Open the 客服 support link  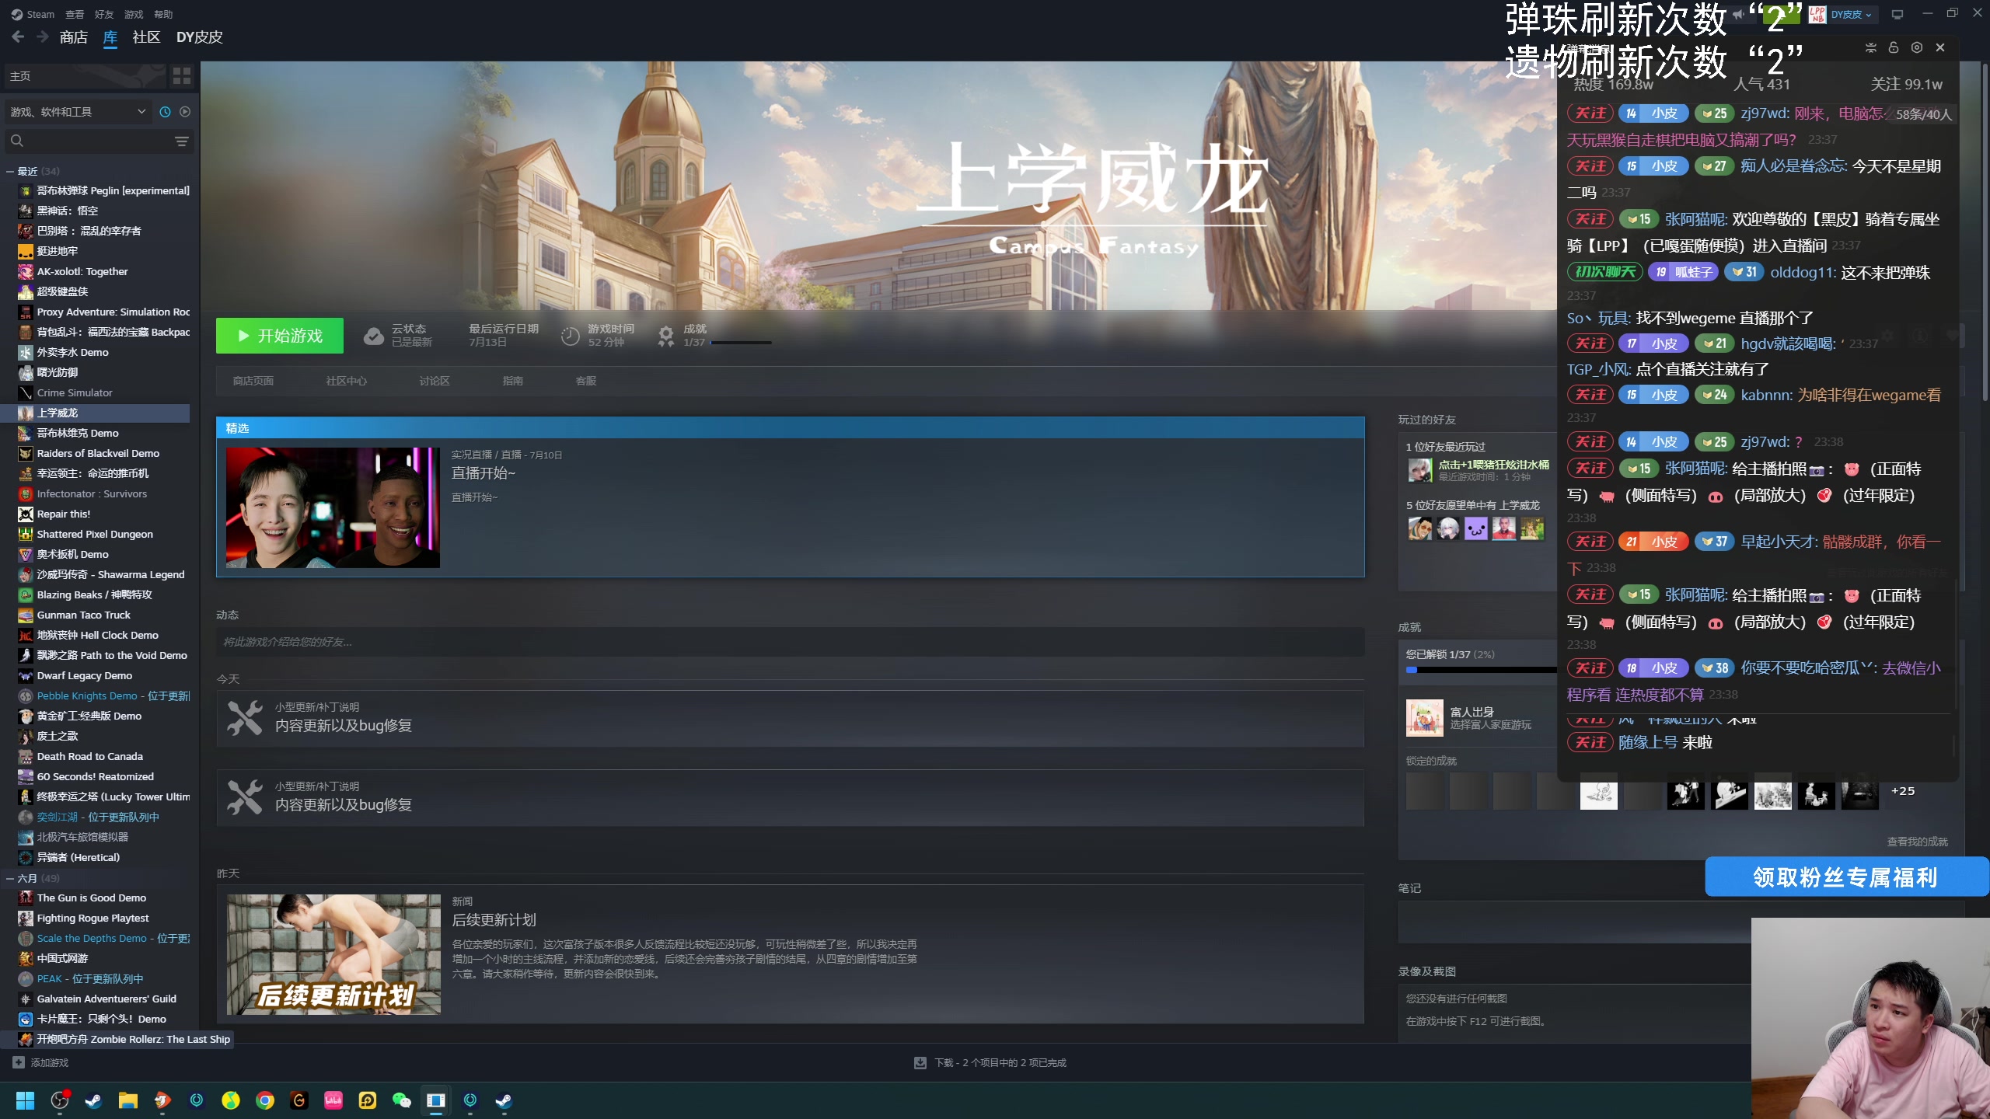tap(586, 381)
